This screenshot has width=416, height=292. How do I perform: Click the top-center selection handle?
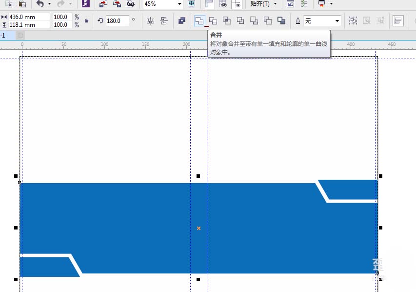[x=198, y=176]
